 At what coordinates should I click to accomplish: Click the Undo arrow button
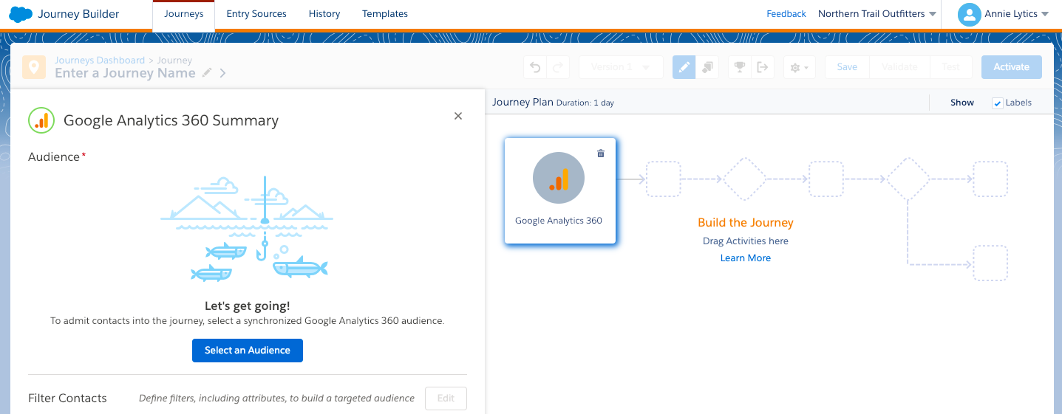tap(535, 67)
